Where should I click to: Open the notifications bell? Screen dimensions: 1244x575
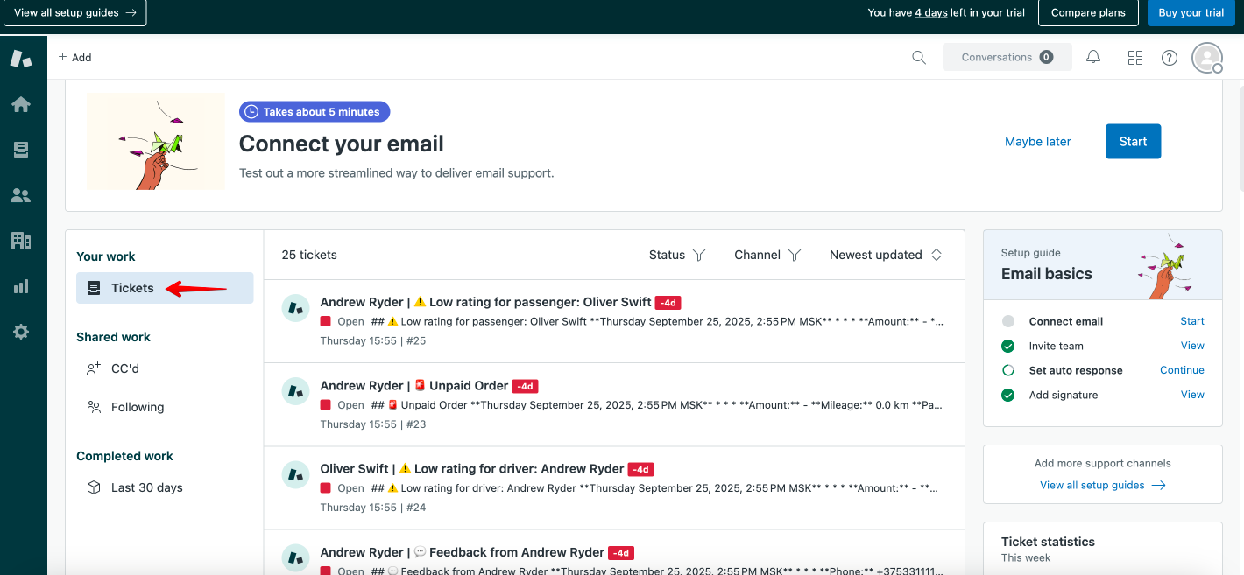point(1093,57)
